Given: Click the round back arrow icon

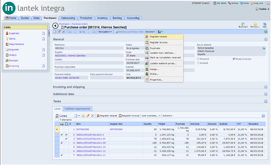Looking at the screenshot, I should pos(55,26).
